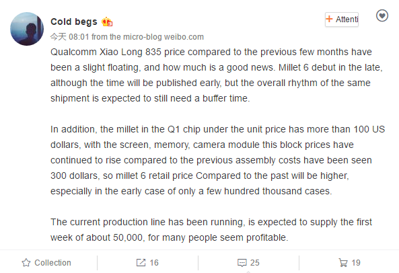Click the comment bubble icon

coord(242,263)
